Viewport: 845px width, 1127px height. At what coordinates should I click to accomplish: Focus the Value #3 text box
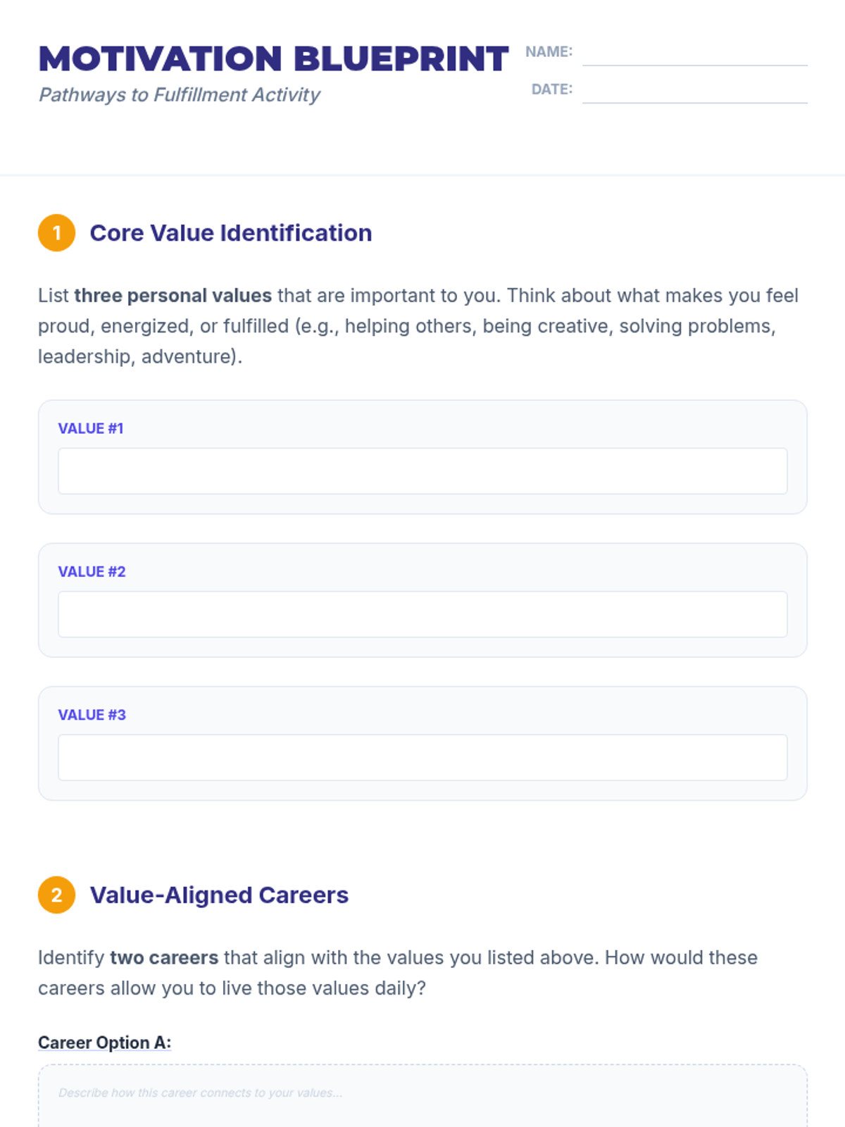tap(423, 757)
